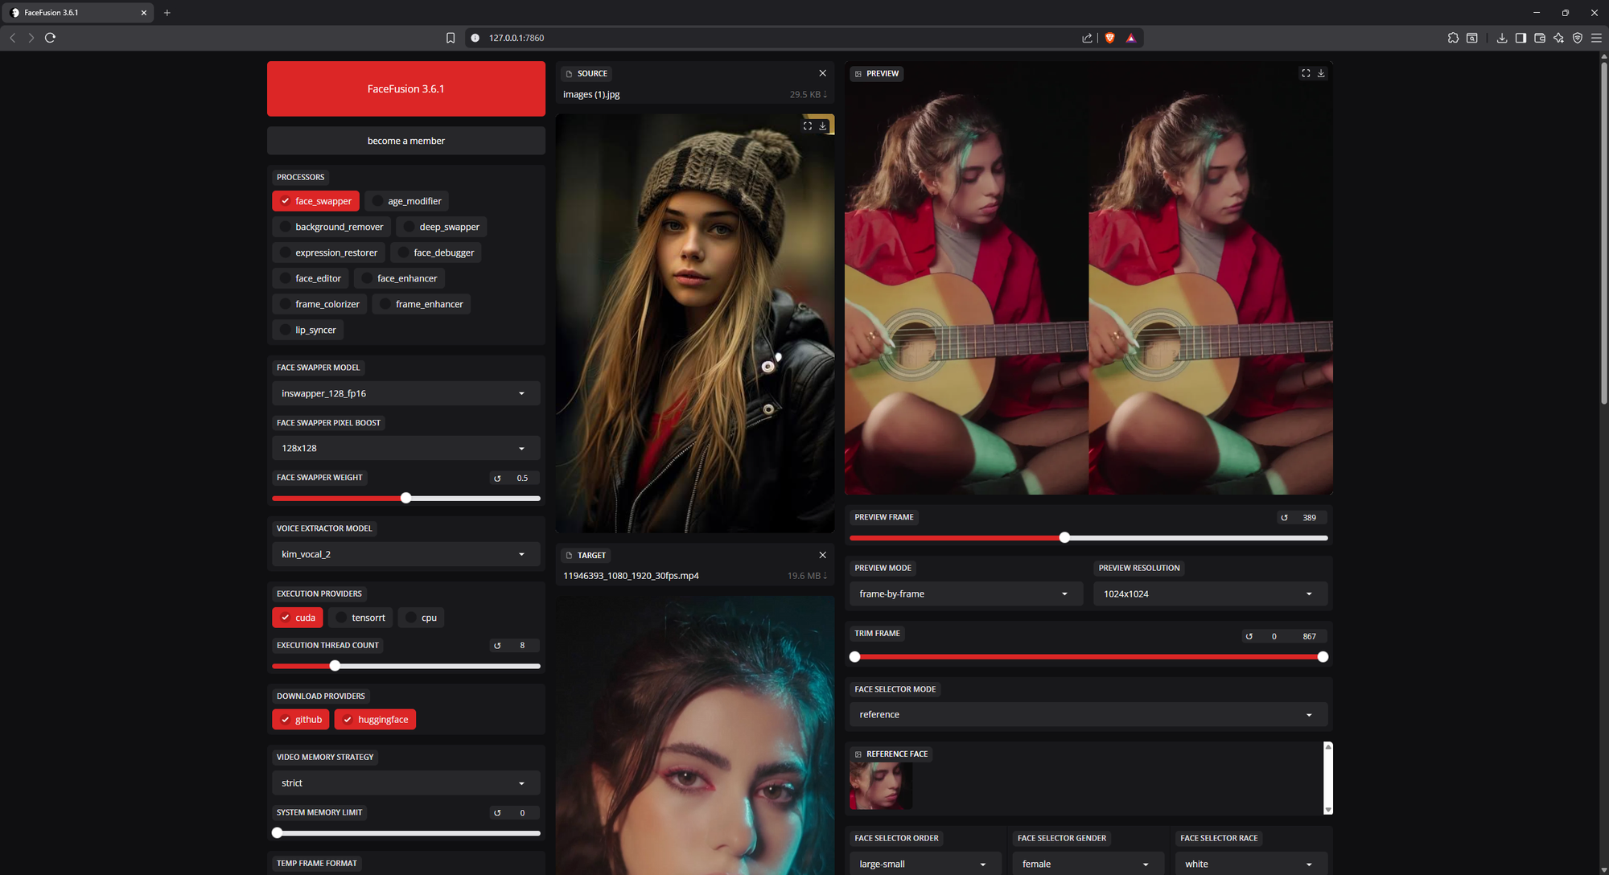Open the Preview Resolution dropdown

tap(1210, 594)
